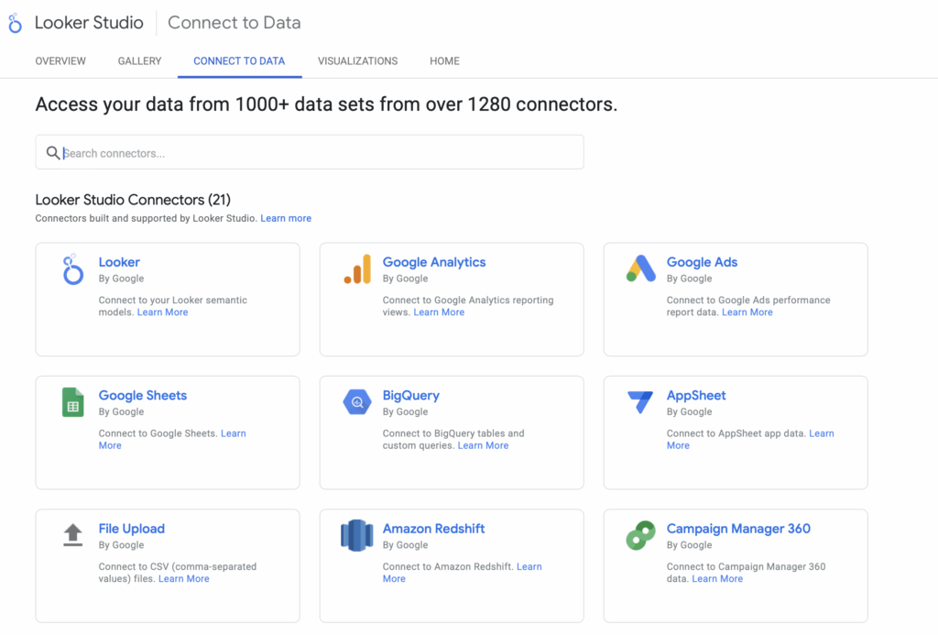Select the Amazon Redshift connector title

[433, 529]
